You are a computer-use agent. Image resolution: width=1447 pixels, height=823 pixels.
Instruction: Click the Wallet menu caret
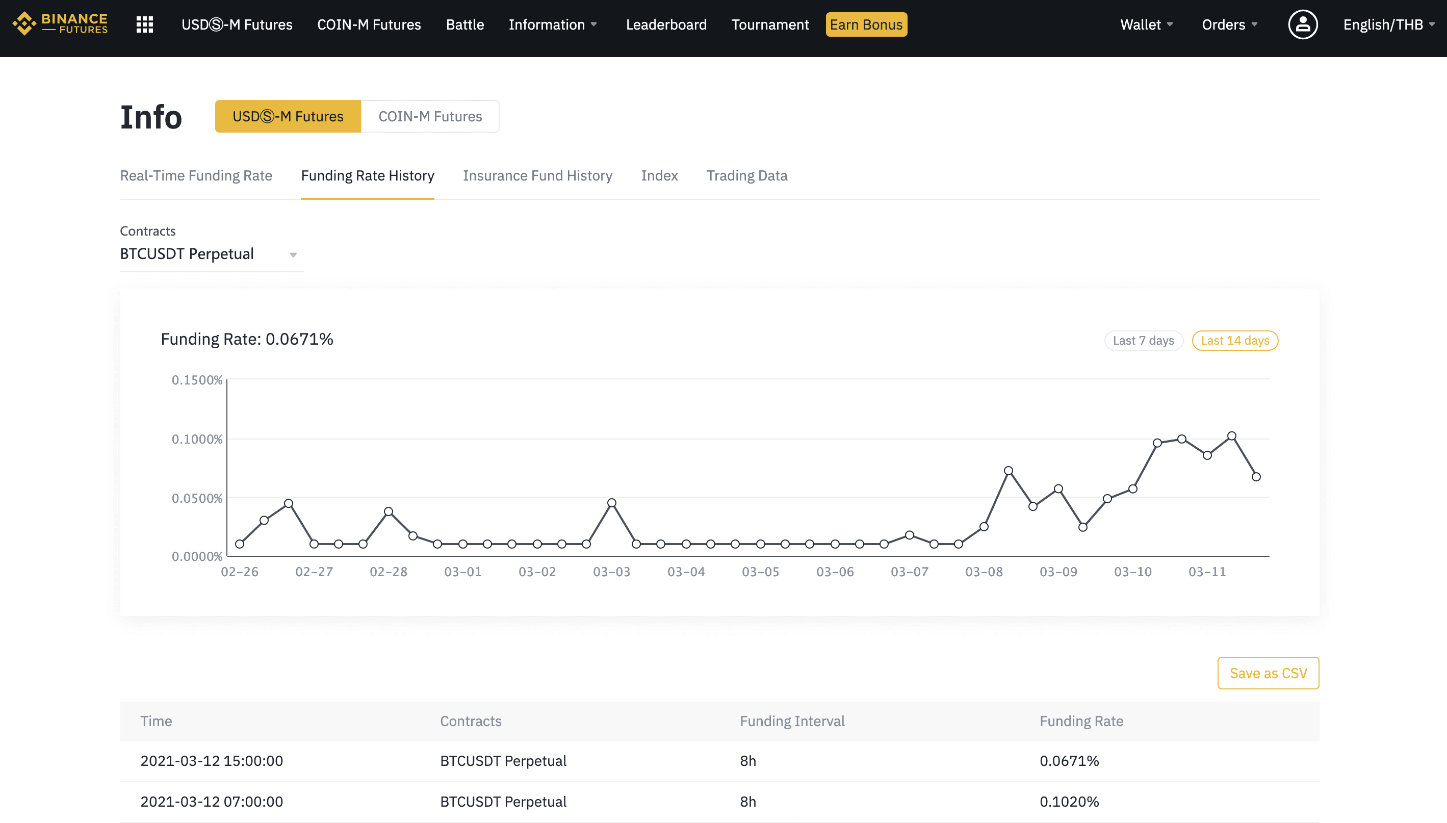pos(1170,24)
